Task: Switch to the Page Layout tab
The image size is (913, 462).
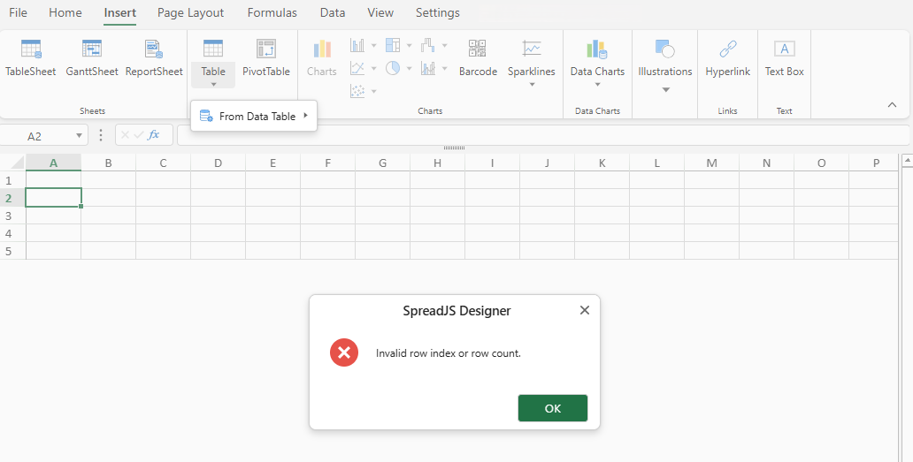Action: (x=190, y=12)
